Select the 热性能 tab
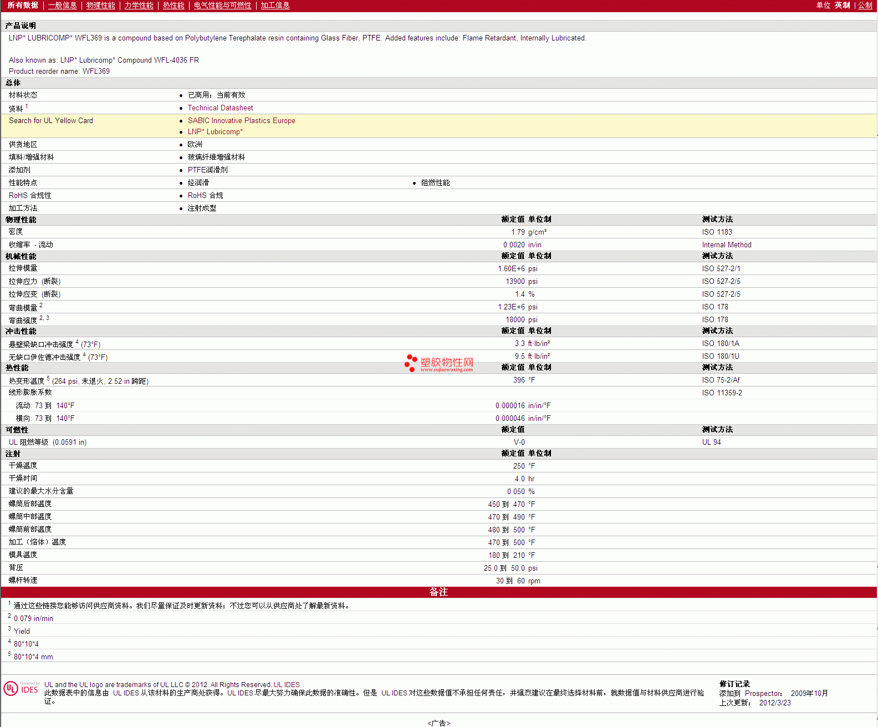Screen dimensions: 878x727 coord(173,6)
